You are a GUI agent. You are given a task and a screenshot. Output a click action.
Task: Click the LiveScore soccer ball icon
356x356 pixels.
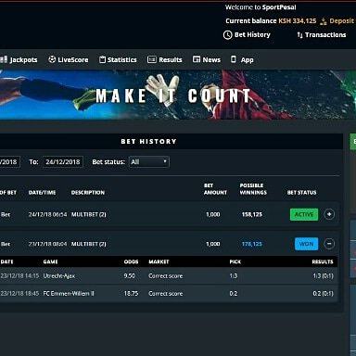(52, 59)
